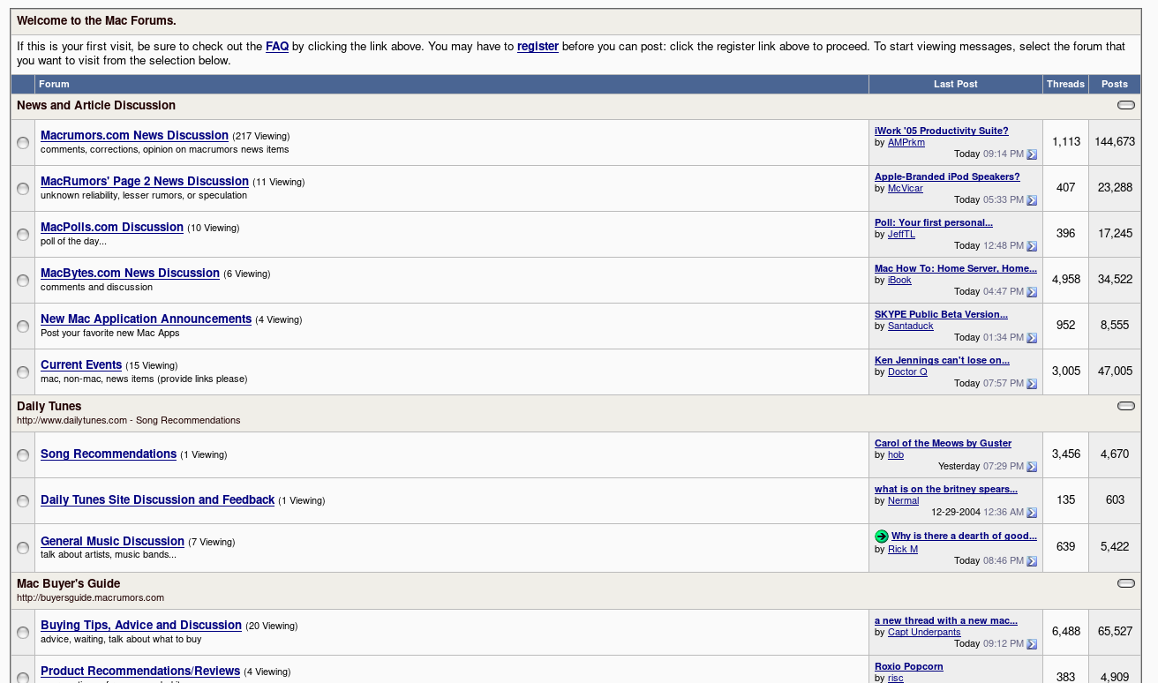Go to last post arrow beside Capt Underpants
The width and height of the screenshot is (1158, 683).
coord(1032,644)
